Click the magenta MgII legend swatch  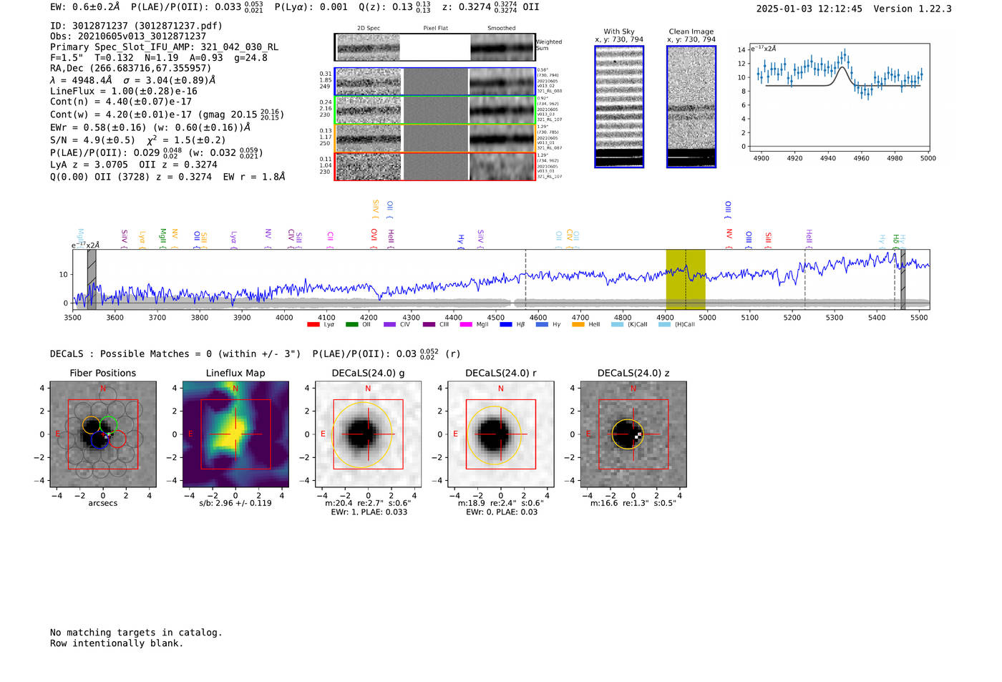click(466, 325)
